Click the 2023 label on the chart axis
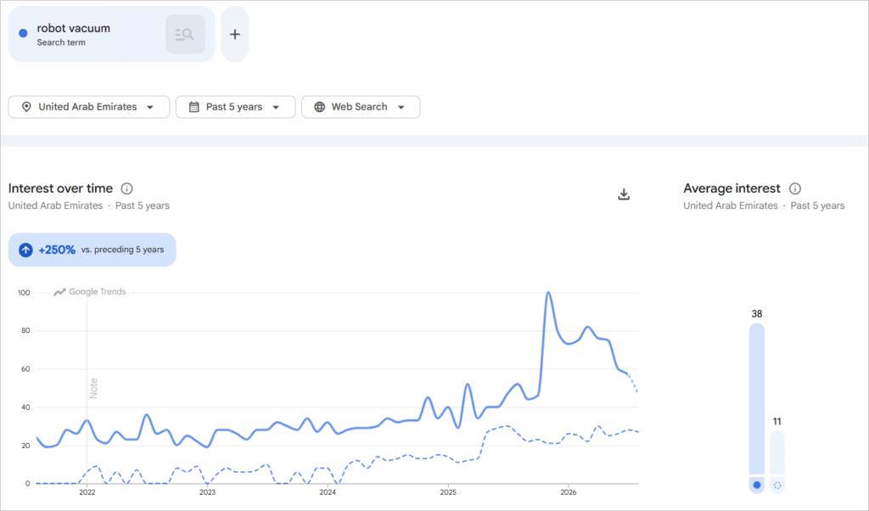 point(207,492)
